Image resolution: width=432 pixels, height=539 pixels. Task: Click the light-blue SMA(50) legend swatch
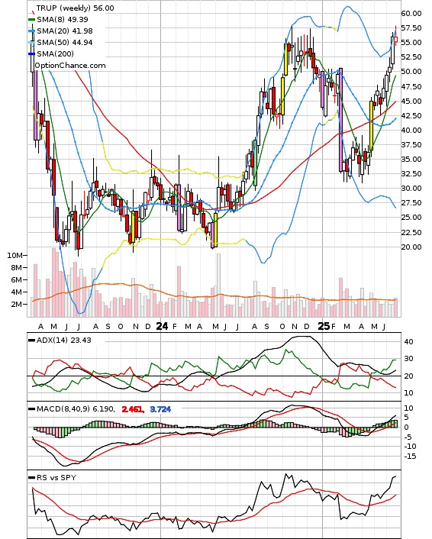(31, 43)
